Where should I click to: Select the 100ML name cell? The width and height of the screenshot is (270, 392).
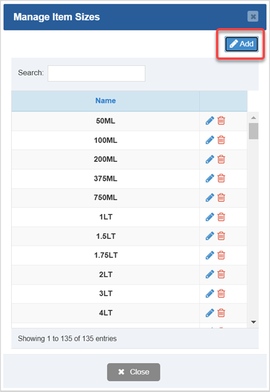[105, 140]
